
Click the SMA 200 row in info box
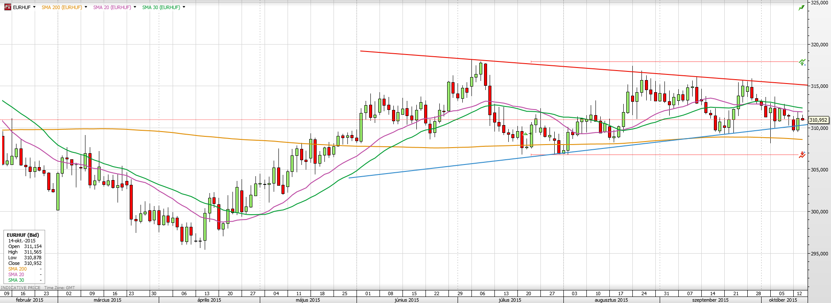[x=25, y=269]
